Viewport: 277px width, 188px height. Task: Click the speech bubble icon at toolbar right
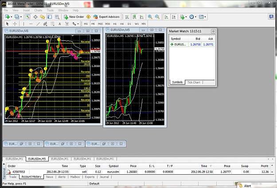click(x=271, y=16)
